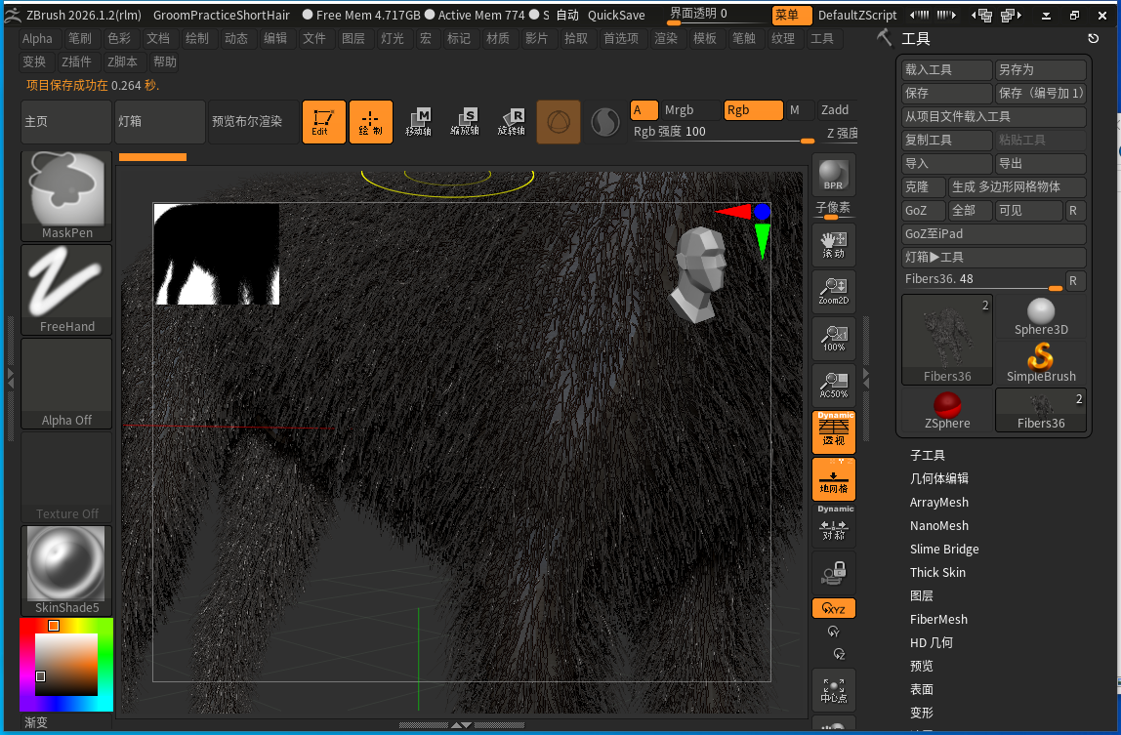Click the Zoom2D icon in the right shelf
Image resolution: width=1121 pixels, height=735 pixels.
pos(833,292)
